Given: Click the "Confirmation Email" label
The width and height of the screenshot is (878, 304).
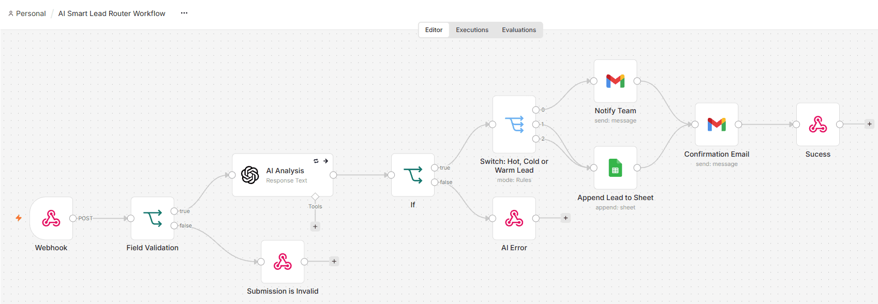Looking at the screenshot, I should (717, 154).
